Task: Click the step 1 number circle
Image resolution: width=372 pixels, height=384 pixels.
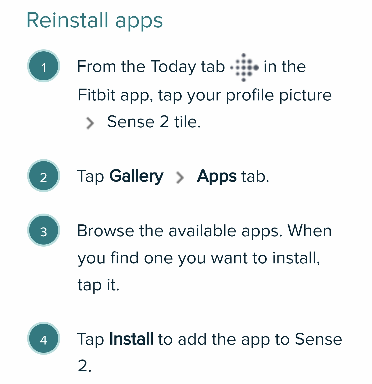Action: [x=44, y=66]
